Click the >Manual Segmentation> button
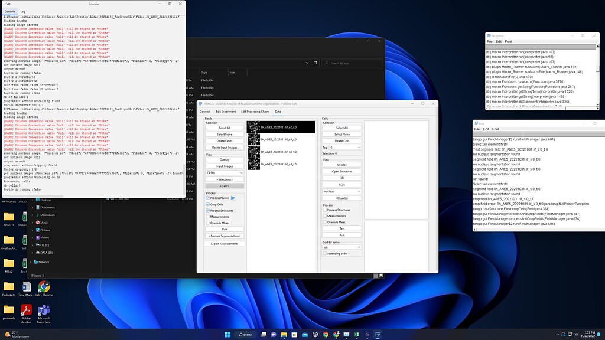Image resolution: width=605 pixels, height=340 pixels. click(x=225, y=236)
